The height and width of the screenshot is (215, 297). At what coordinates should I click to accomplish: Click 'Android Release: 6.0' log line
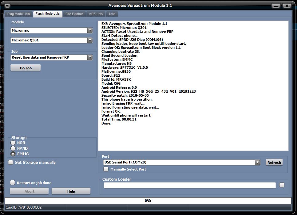[x=119, y=87]
